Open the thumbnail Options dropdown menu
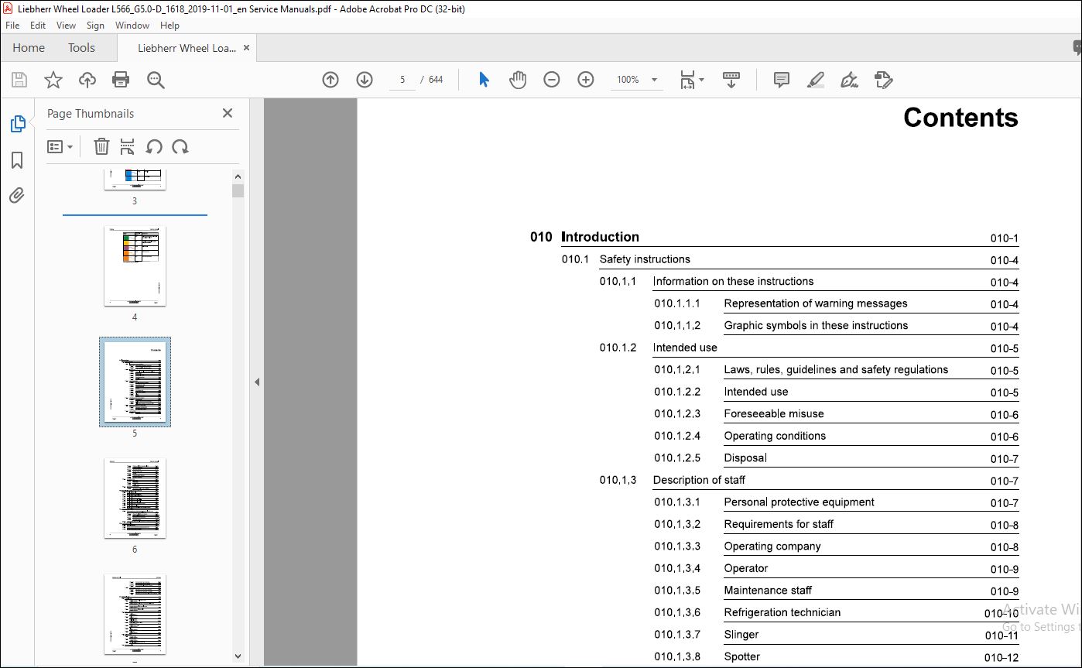Screen dimensions: 1082x668 (x=60, y=146)
